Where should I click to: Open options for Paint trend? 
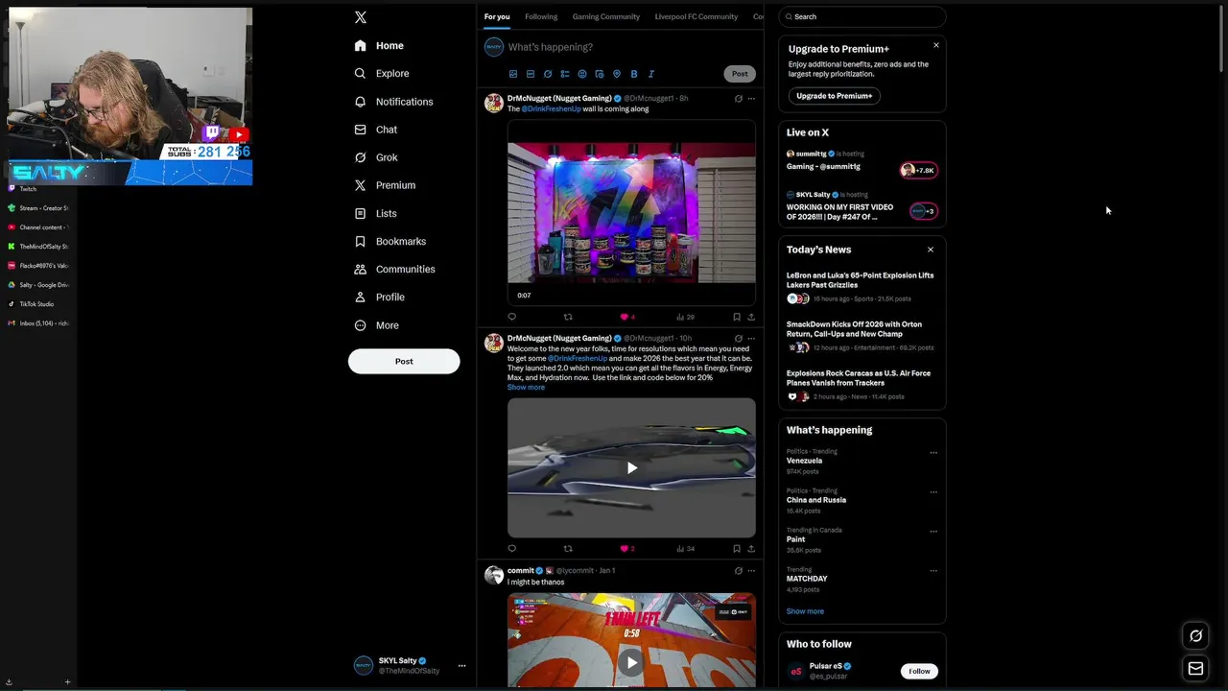click(933, 531)
